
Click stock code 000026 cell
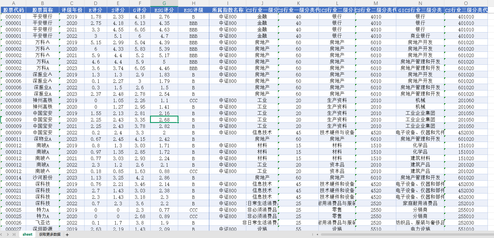13,222
